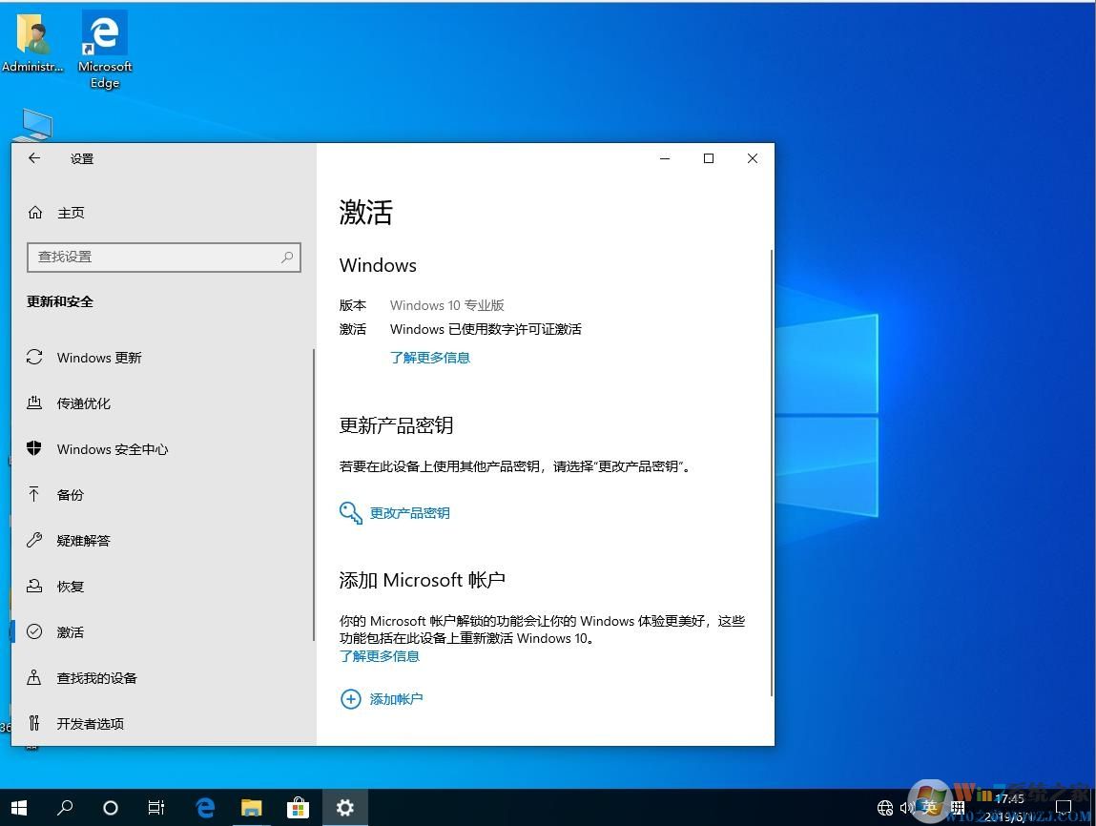The width and height of the screenshot is (1096, 826).
Task: Stay on the 激活 section
Action: click(70, 632)
